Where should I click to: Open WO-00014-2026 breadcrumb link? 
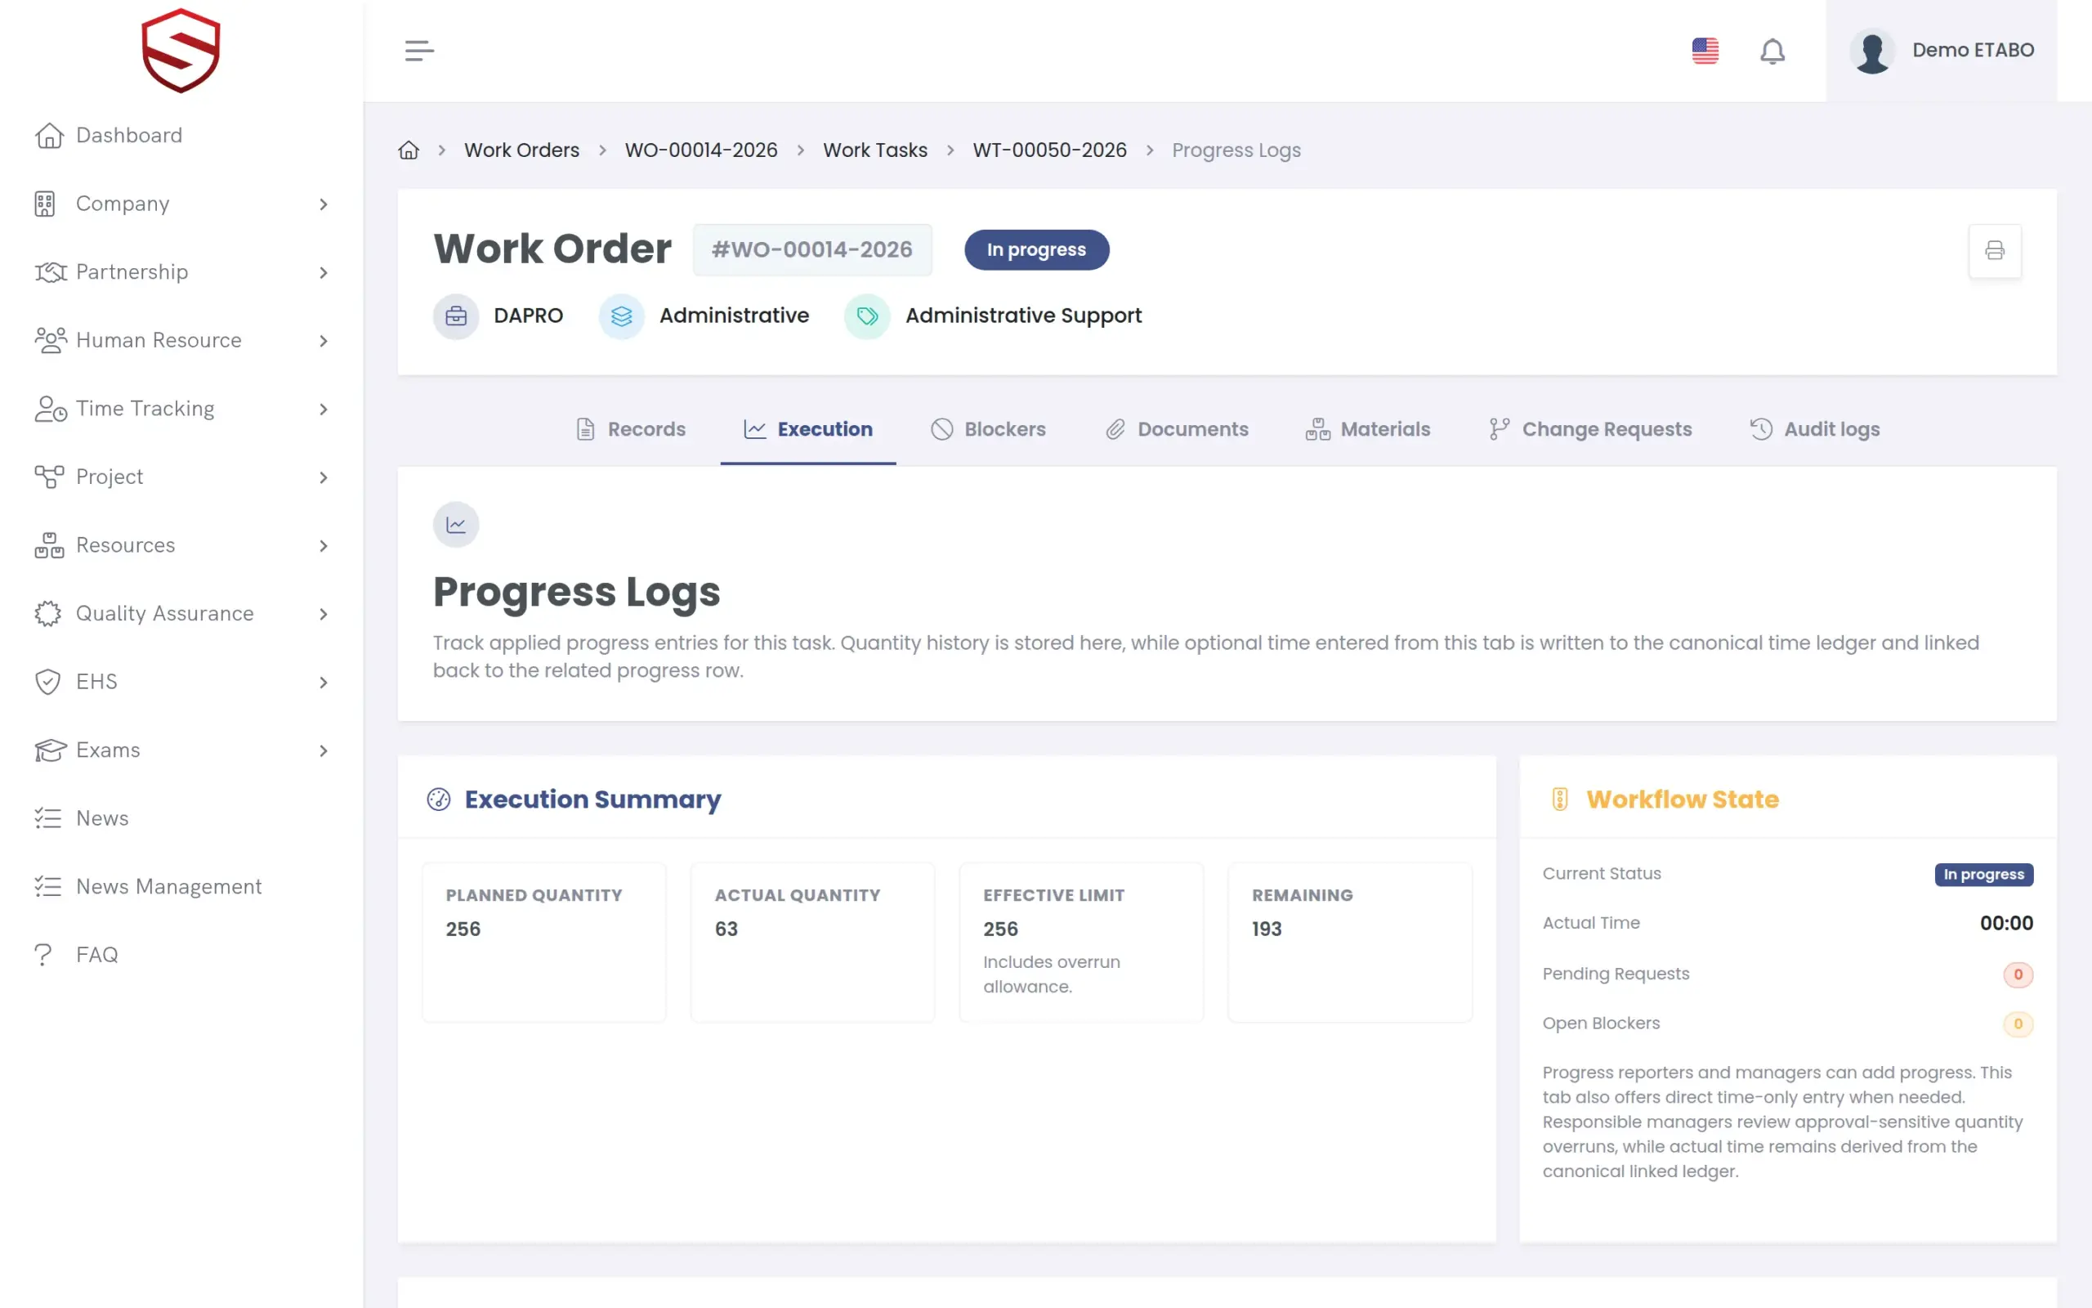pyautogui.click(x=701, y=150)
